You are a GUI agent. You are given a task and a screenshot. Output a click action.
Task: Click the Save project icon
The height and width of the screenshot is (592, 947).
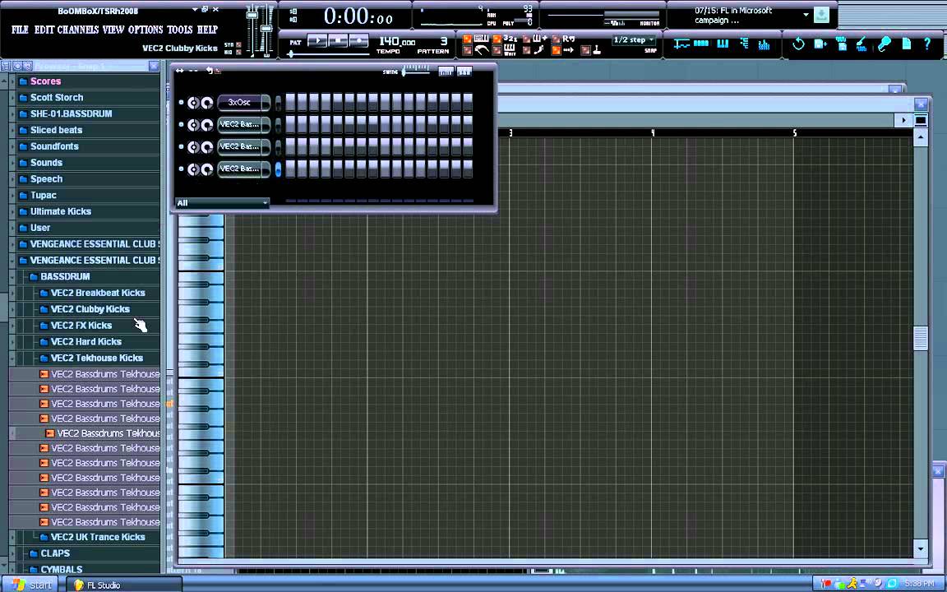point(820,44)
